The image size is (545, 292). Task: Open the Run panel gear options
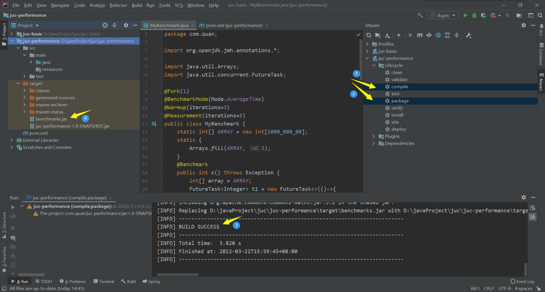coord(524,197)
